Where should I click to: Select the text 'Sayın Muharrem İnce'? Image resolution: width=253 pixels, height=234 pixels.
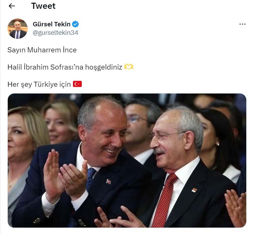point(42,50)
